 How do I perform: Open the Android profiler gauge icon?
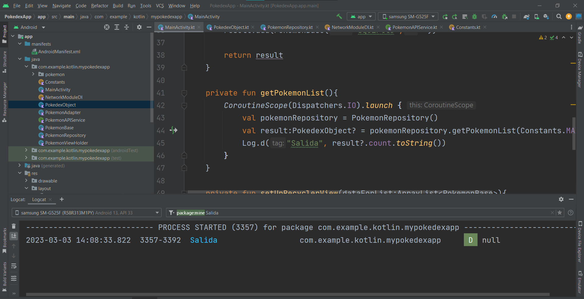(494, 16)
